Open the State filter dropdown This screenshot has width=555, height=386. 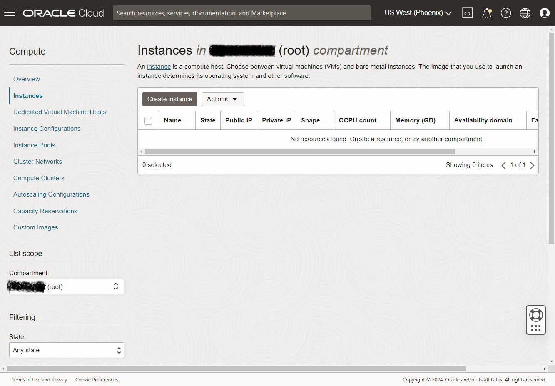67,350
